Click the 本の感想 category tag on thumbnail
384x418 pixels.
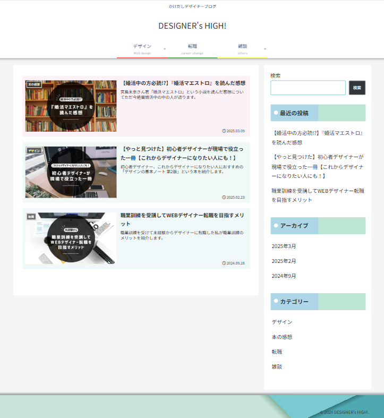(x=34, y=84)
